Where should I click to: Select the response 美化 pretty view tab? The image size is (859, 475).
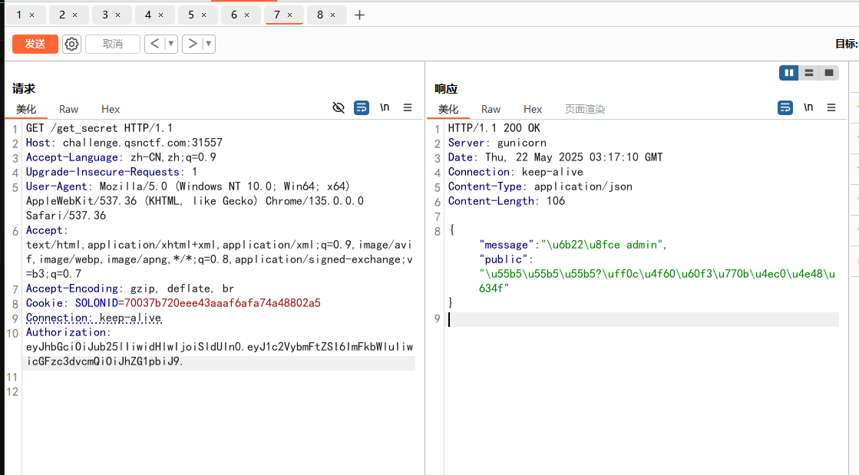(x=448, y=109)
